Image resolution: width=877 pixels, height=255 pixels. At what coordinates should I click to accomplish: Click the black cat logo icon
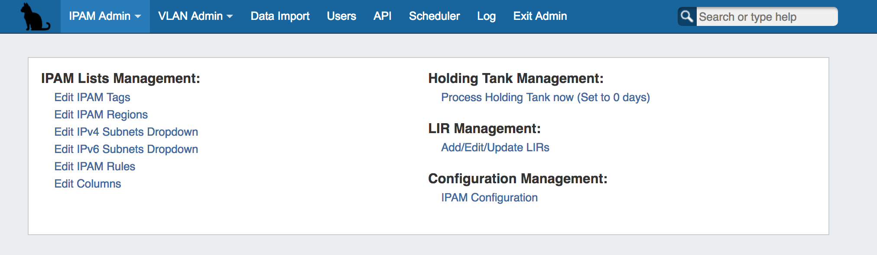[35, 17]
